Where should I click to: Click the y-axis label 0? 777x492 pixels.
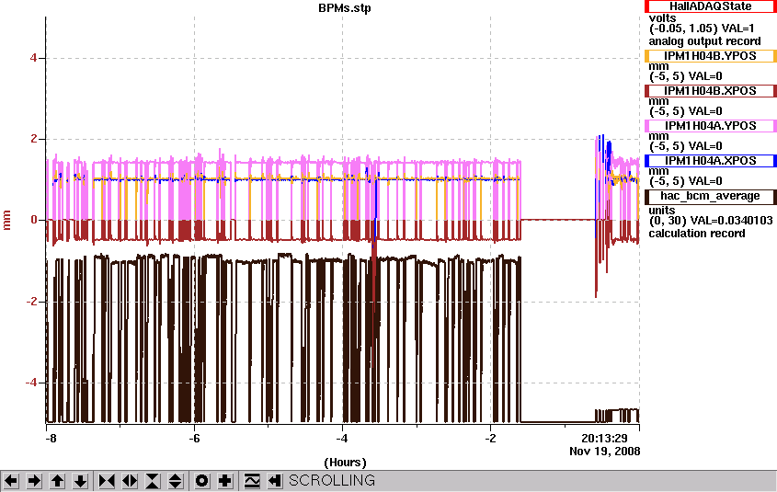(34, 220)
